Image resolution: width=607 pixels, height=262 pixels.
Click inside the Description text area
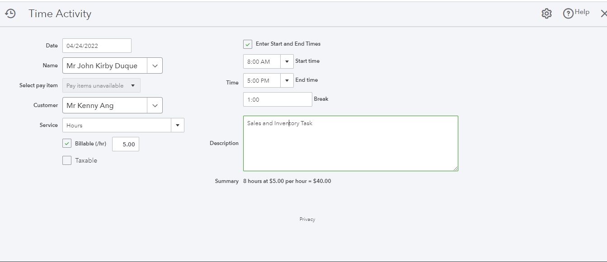pos(350,147)
